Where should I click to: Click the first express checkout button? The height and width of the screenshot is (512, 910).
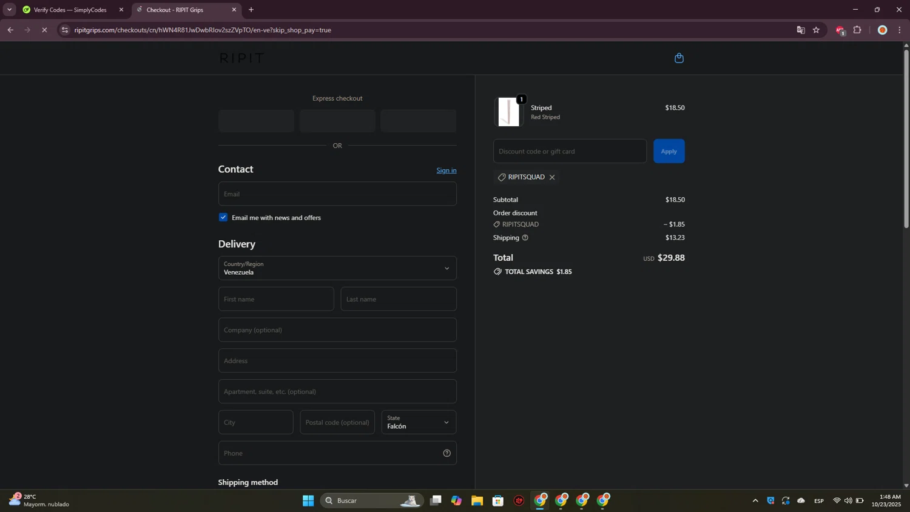[256, 121]
